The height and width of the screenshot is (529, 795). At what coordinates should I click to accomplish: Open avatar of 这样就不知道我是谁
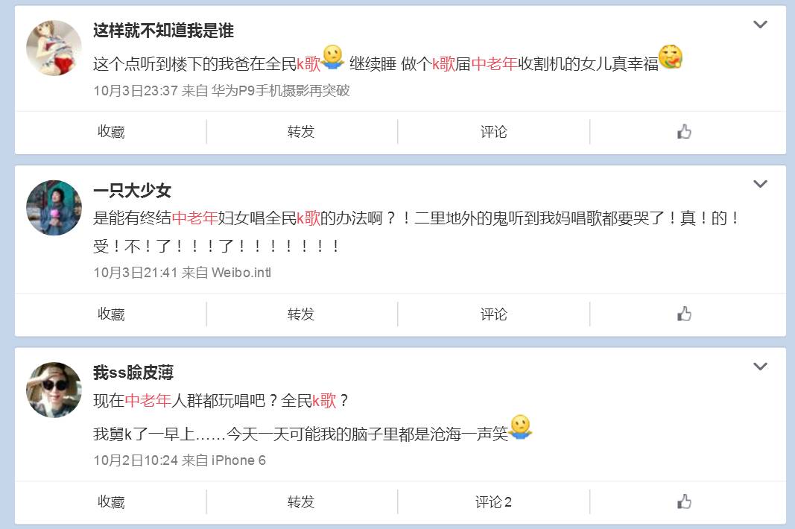click(54, 48)
